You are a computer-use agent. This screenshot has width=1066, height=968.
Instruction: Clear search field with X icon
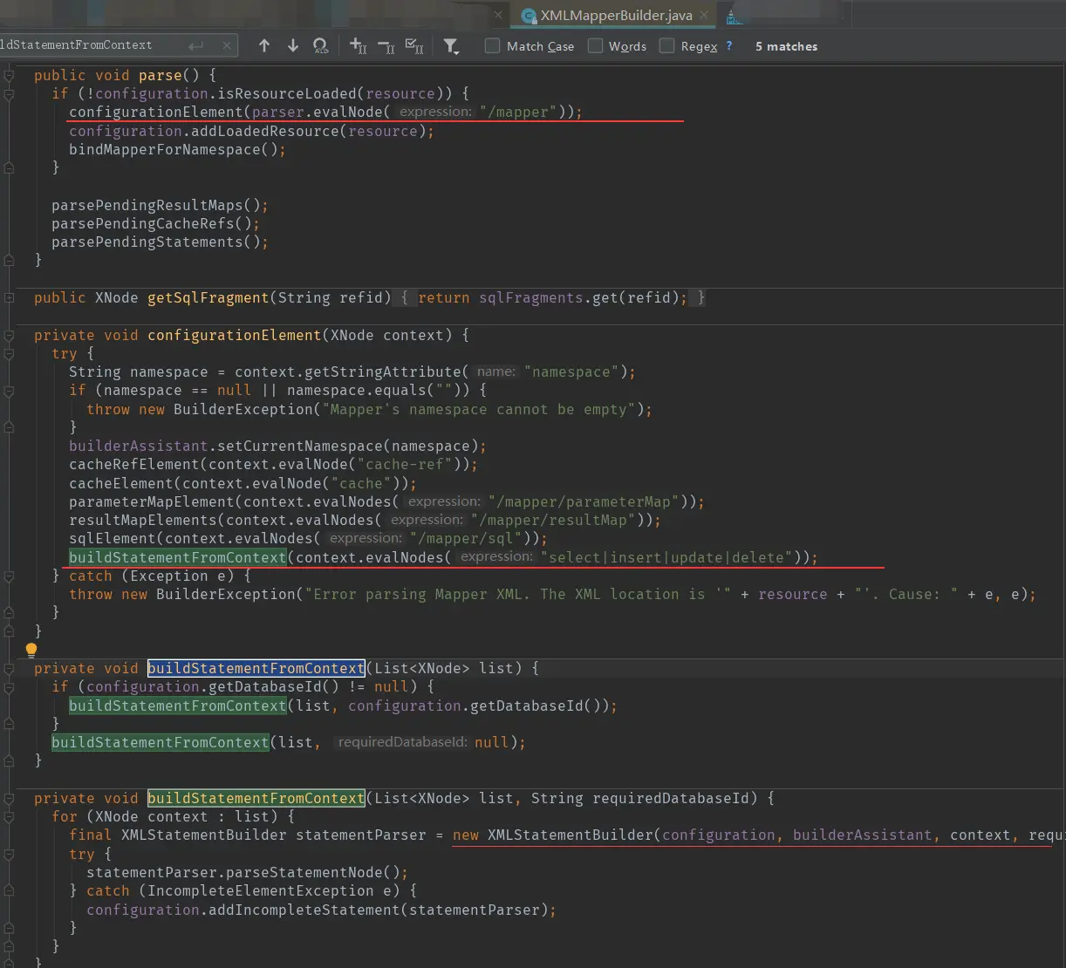coord(227,45)
